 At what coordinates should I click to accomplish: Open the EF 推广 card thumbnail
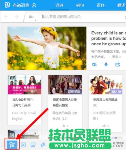24,85
